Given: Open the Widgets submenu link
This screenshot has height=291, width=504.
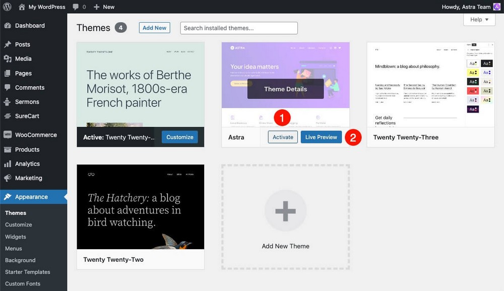Looking at the screenshot, I should click(x=16, y=237).
